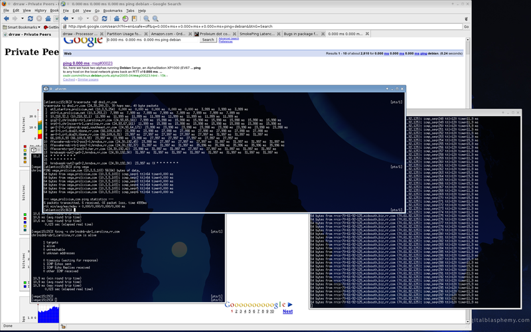Select the 'drraw - Private Peers' Firefox tab
The height and width of the screenshot is (332, 531).
click(x=30, y=35)
